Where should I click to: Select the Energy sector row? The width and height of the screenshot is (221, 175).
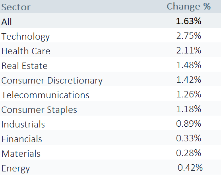coord(111,167)
